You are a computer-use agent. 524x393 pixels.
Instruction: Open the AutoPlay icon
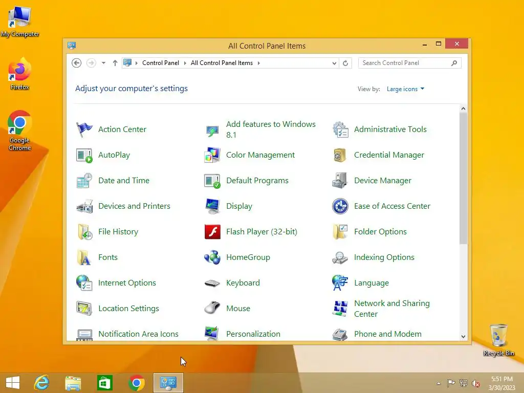click(x=84, y=155)
